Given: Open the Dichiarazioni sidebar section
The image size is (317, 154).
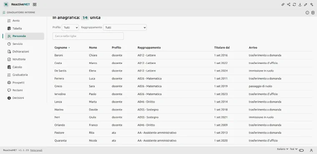Looking at the screenshot, I should click(25, 51).
